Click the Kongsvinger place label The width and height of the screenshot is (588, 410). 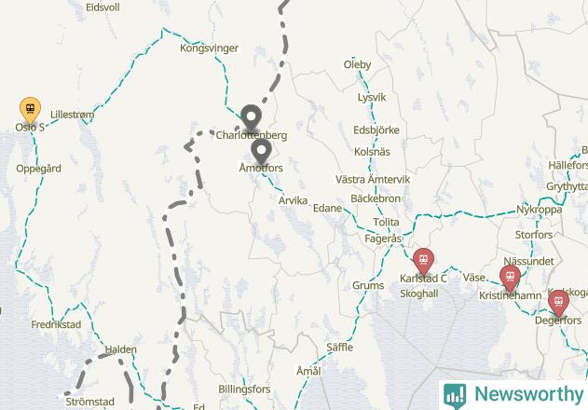point(209,48)
